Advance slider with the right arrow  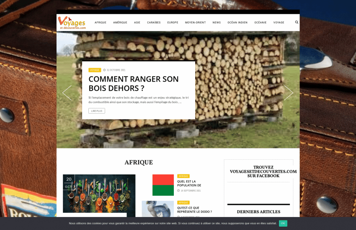point(289,93)
